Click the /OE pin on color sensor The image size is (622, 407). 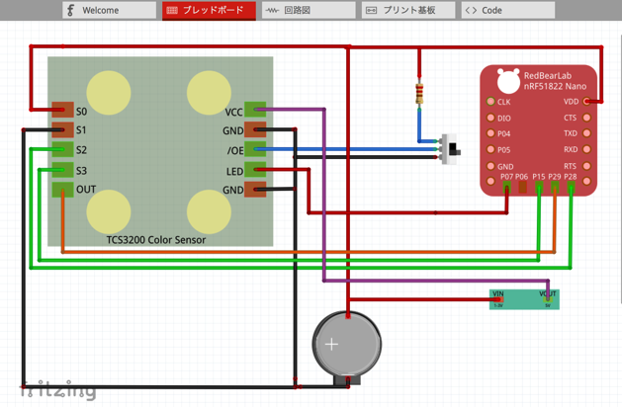click(255, 149)
